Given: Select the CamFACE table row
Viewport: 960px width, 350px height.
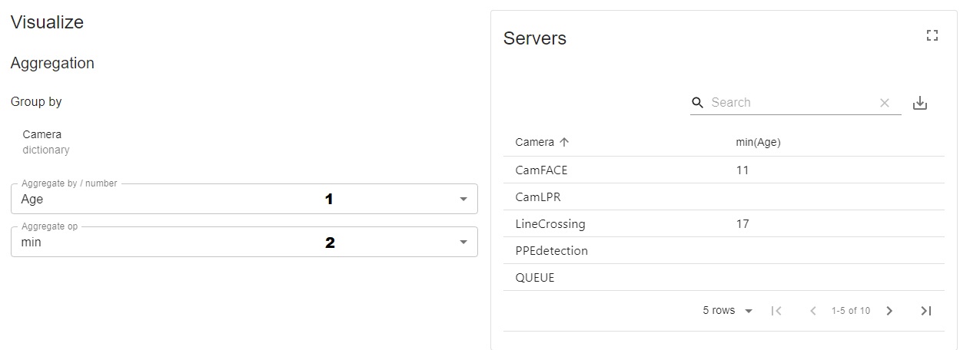Looking at the screenshot, I should pyautogui.click(x=541, y=170).
